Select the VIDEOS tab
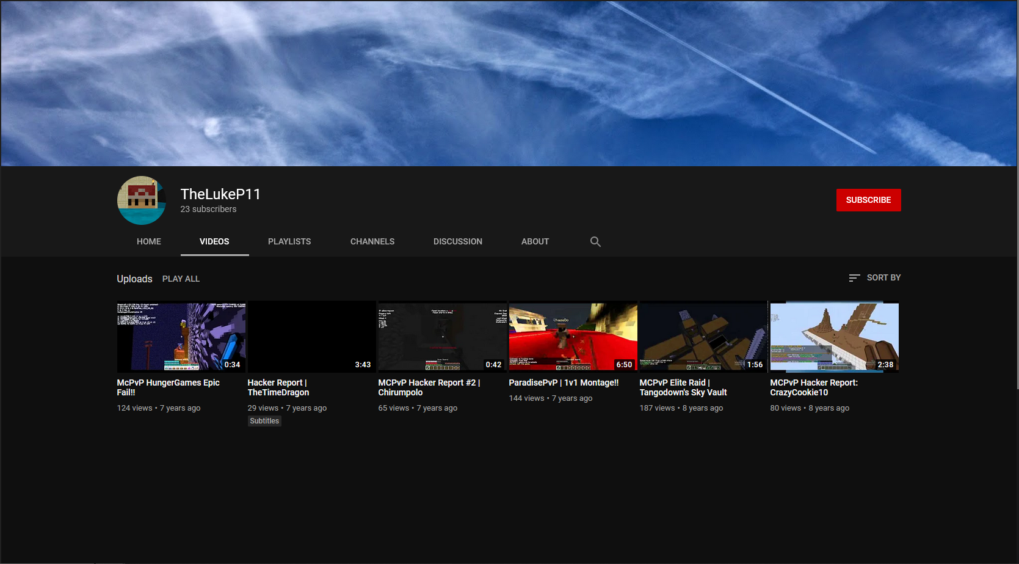This screenshot has height=564, width=1019. [214, 241]
